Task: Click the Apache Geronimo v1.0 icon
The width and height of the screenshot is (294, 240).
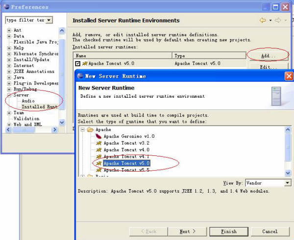Action: [99, 136]
